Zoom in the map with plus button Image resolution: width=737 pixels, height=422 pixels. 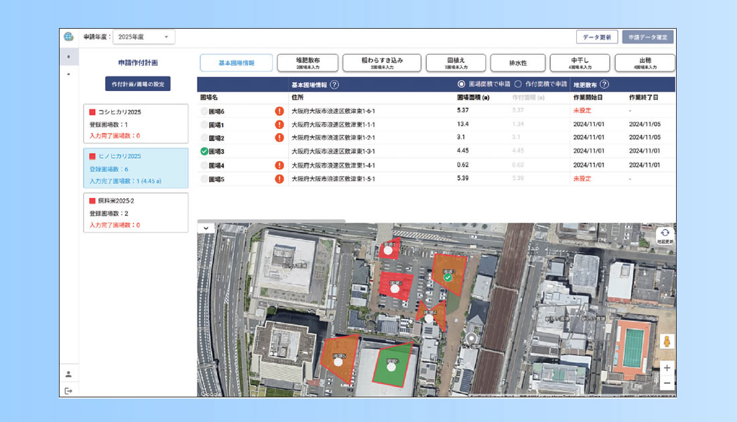tap(667, 368)
